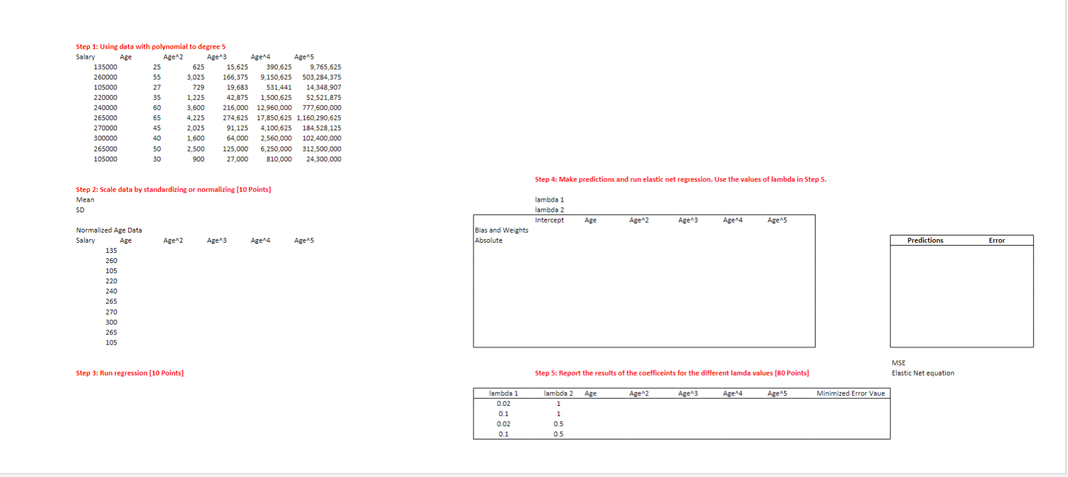Select the Age^3 header in Normalized Age Data table
The width and height of the screenshot is (1068, 477).
click(216, 240)
